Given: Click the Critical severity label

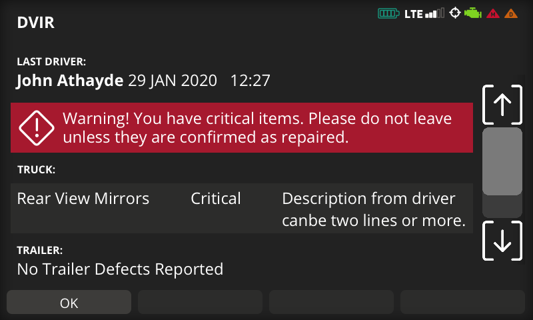Looking at the screenshot, I should (x=216, y=199).
